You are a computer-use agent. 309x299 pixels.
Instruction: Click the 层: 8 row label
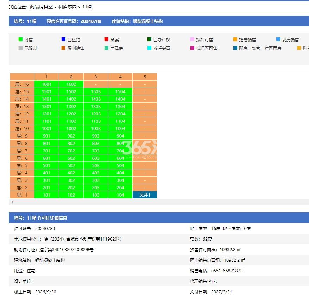click(22, 144)
